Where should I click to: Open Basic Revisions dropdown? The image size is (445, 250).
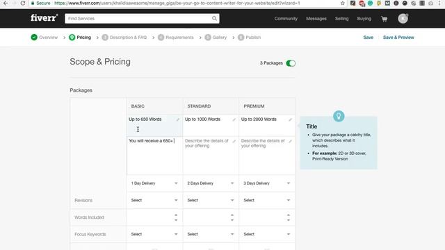[x=154, y=200]
